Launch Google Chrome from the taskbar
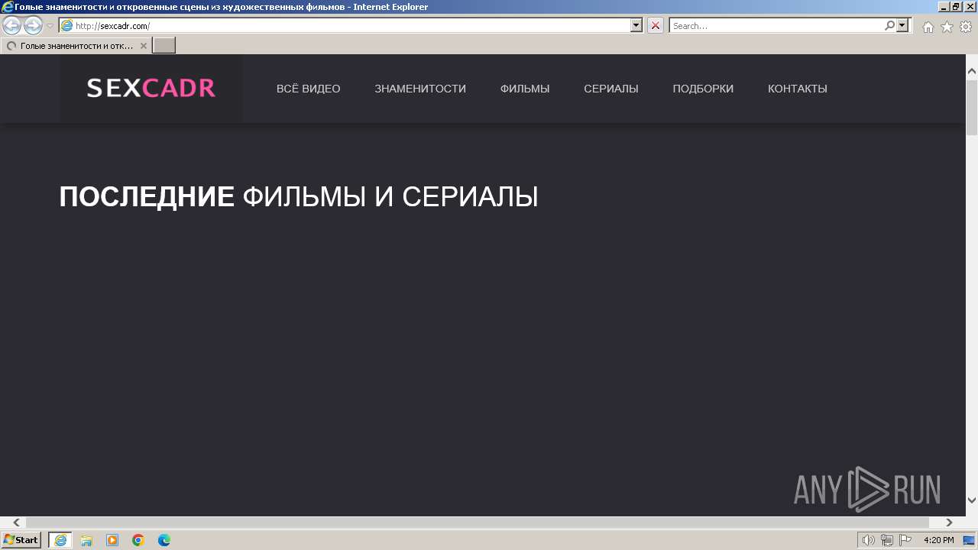 click(138, 540)
